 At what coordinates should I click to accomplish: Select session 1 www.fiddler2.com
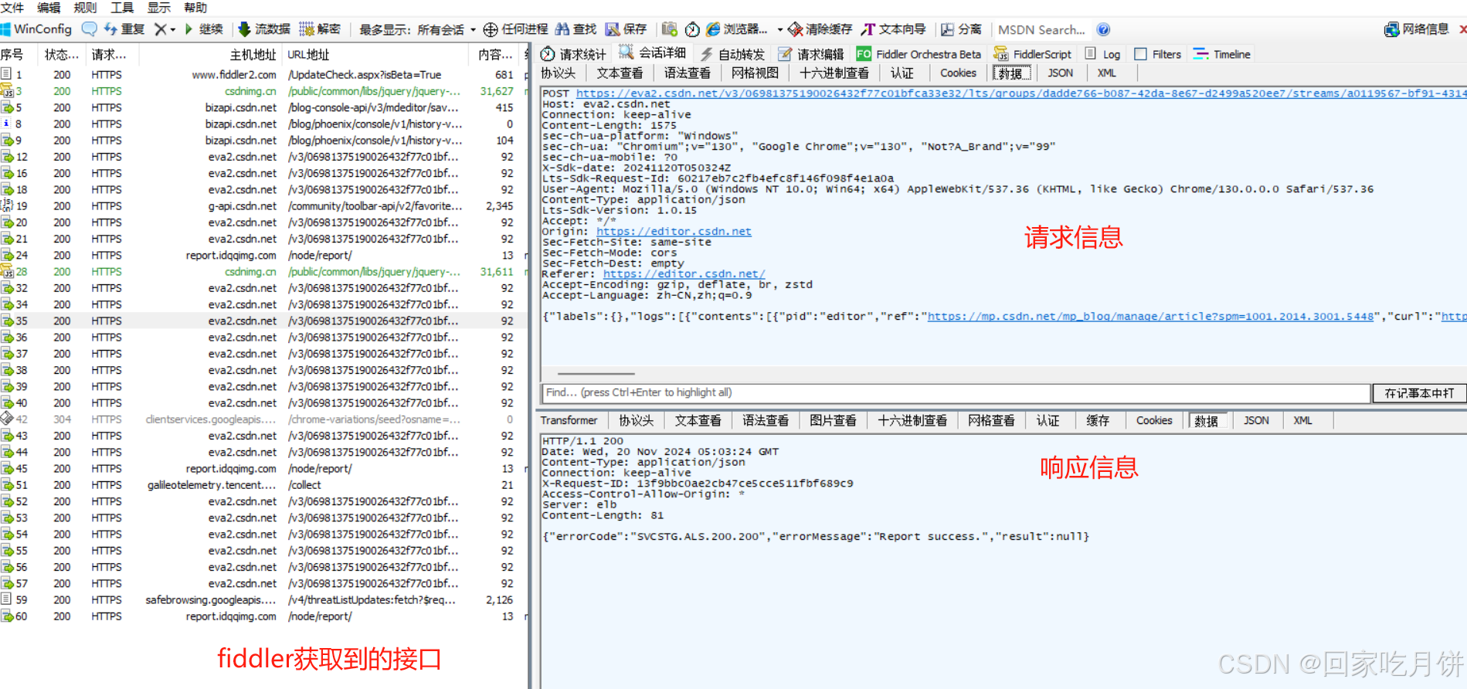tap(263, 75)
